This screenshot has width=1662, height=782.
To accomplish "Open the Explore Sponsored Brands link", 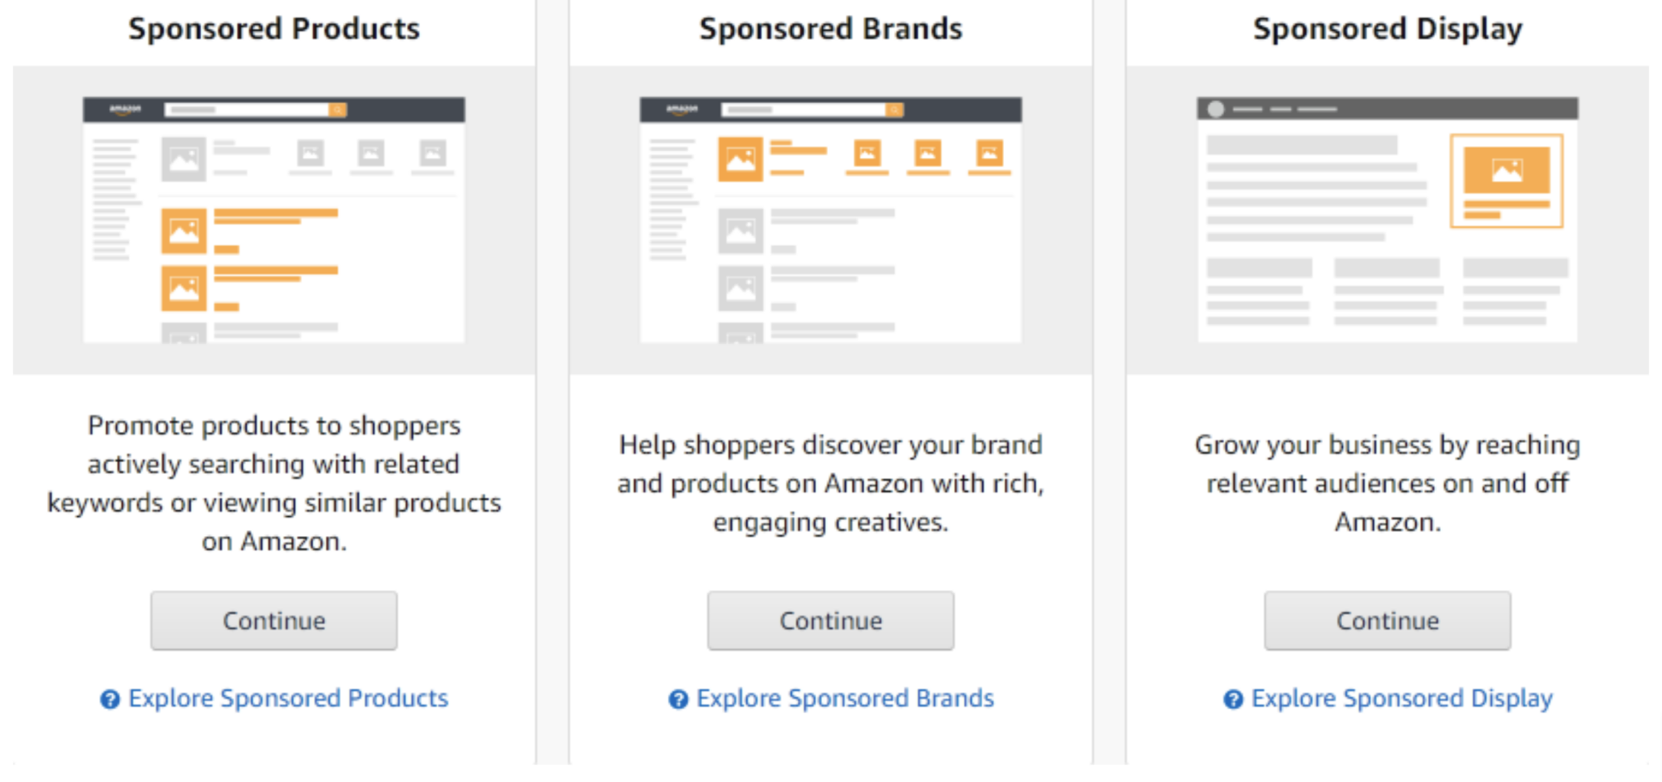I will 844,699.
